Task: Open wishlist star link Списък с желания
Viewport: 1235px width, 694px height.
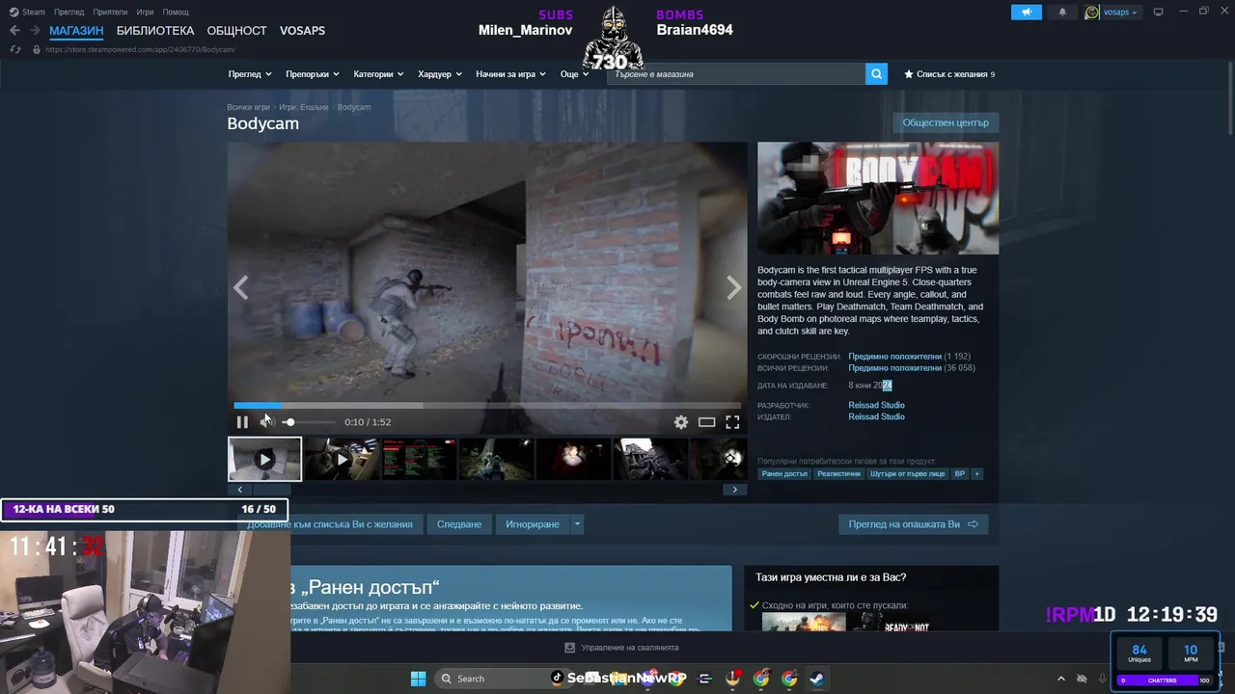Action: [x=949, y=74]
